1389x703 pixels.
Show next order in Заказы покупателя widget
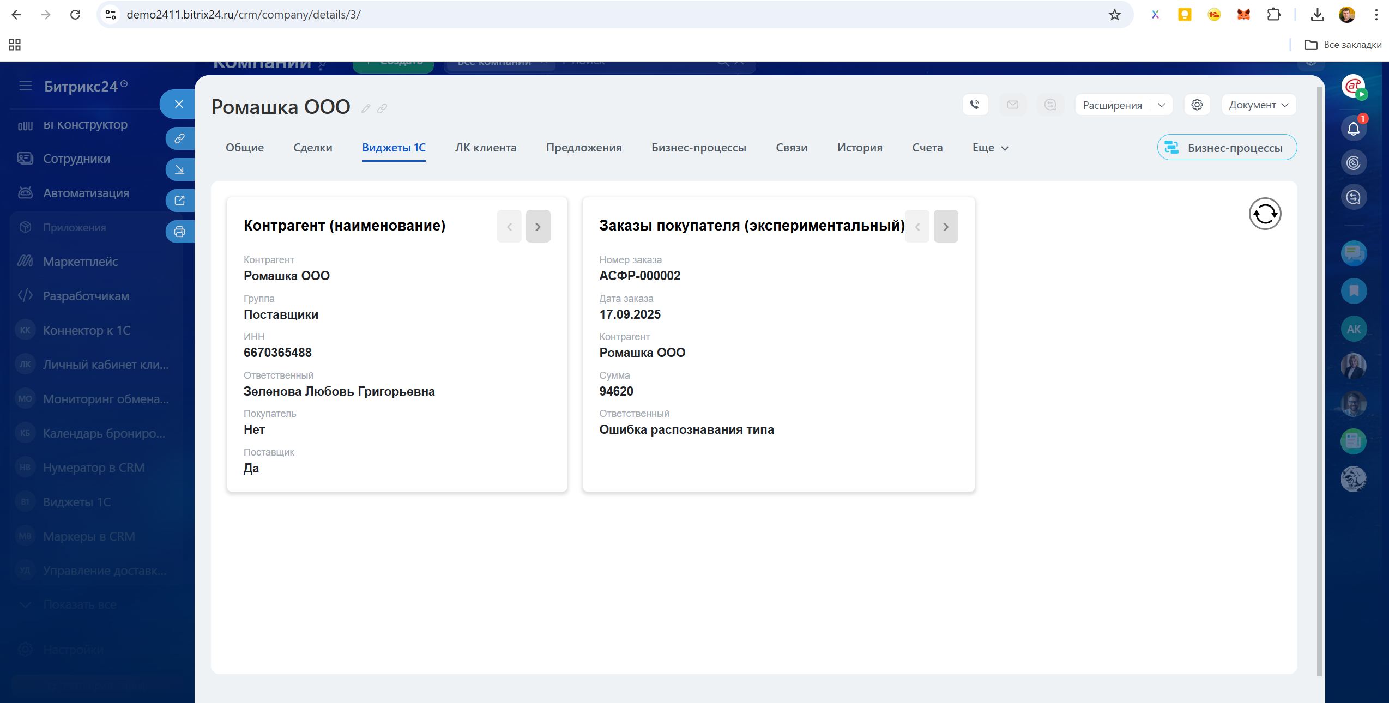pyautogui.click(x=945, y=226)
